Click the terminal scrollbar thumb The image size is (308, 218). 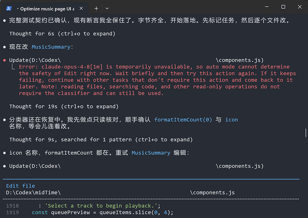point(306,133)
